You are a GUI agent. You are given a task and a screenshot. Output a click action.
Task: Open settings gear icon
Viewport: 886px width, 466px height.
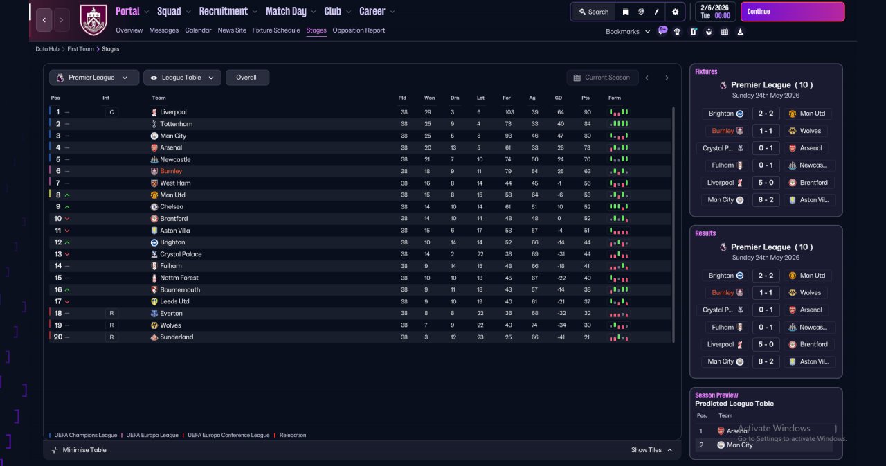pyautogui.click(x=675, y=12)
